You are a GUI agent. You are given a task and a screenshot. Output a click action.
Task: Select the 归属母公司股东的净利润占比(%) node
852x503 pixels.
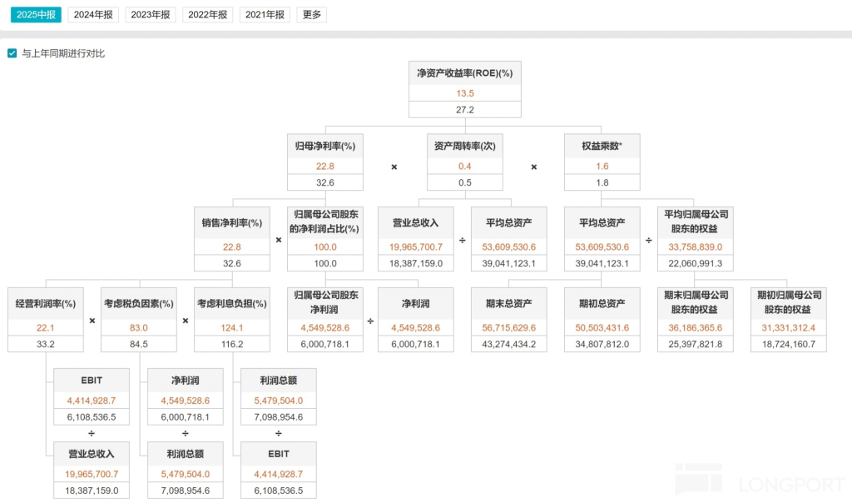324,222
